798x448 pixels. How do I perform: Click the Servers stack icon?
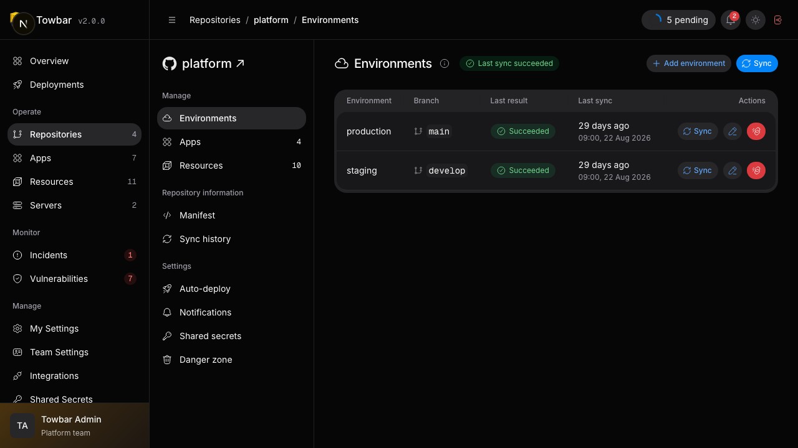(x=17, y=205)
